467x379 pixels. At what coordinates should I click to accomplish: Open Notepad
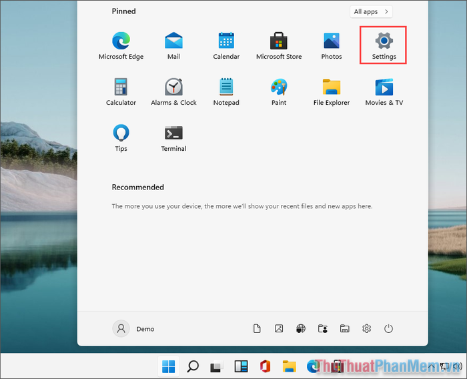[x=226, y=92]
